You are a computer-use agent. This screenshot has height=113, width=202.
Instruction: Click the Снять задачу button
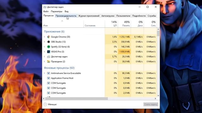pos(151,105)
